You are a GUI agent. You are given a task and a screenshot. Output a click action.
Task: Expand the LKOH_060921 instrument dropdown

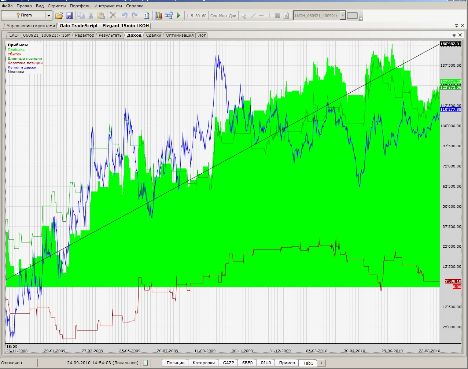(343, 15)
